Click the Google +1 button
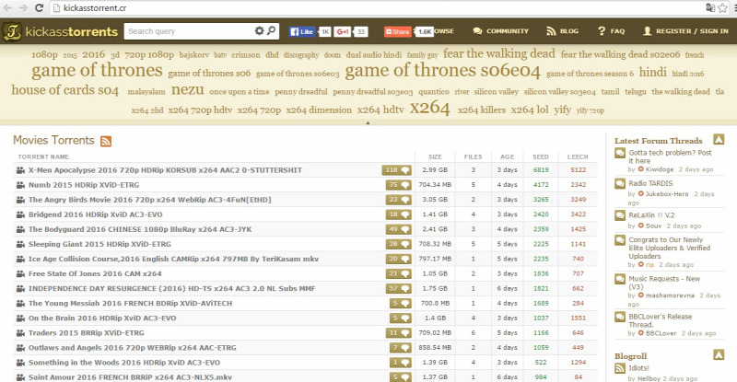This screenshot has height=382, width=737. (343, 31)
